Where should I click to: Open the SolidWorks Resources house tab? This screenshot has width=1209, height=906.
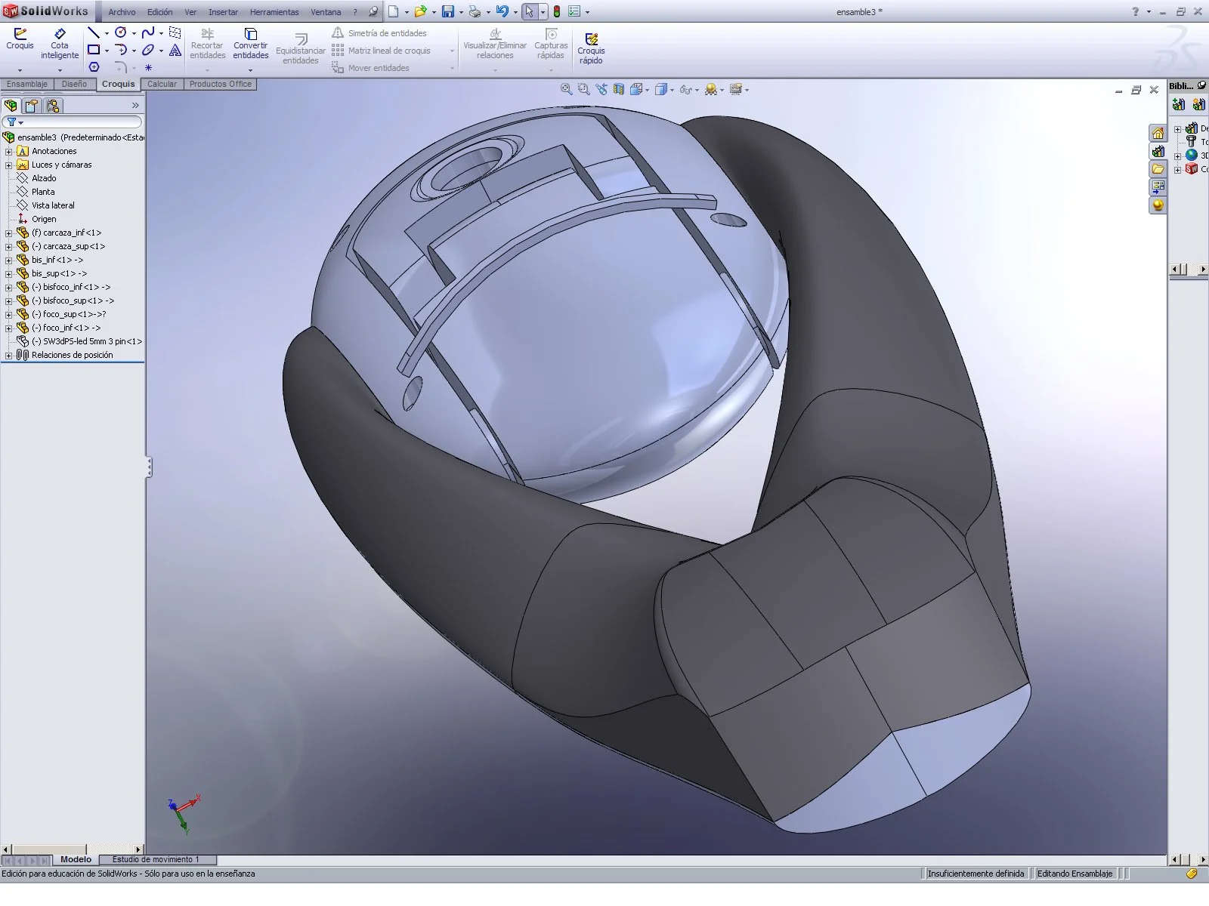click(x=1158, y=133)
